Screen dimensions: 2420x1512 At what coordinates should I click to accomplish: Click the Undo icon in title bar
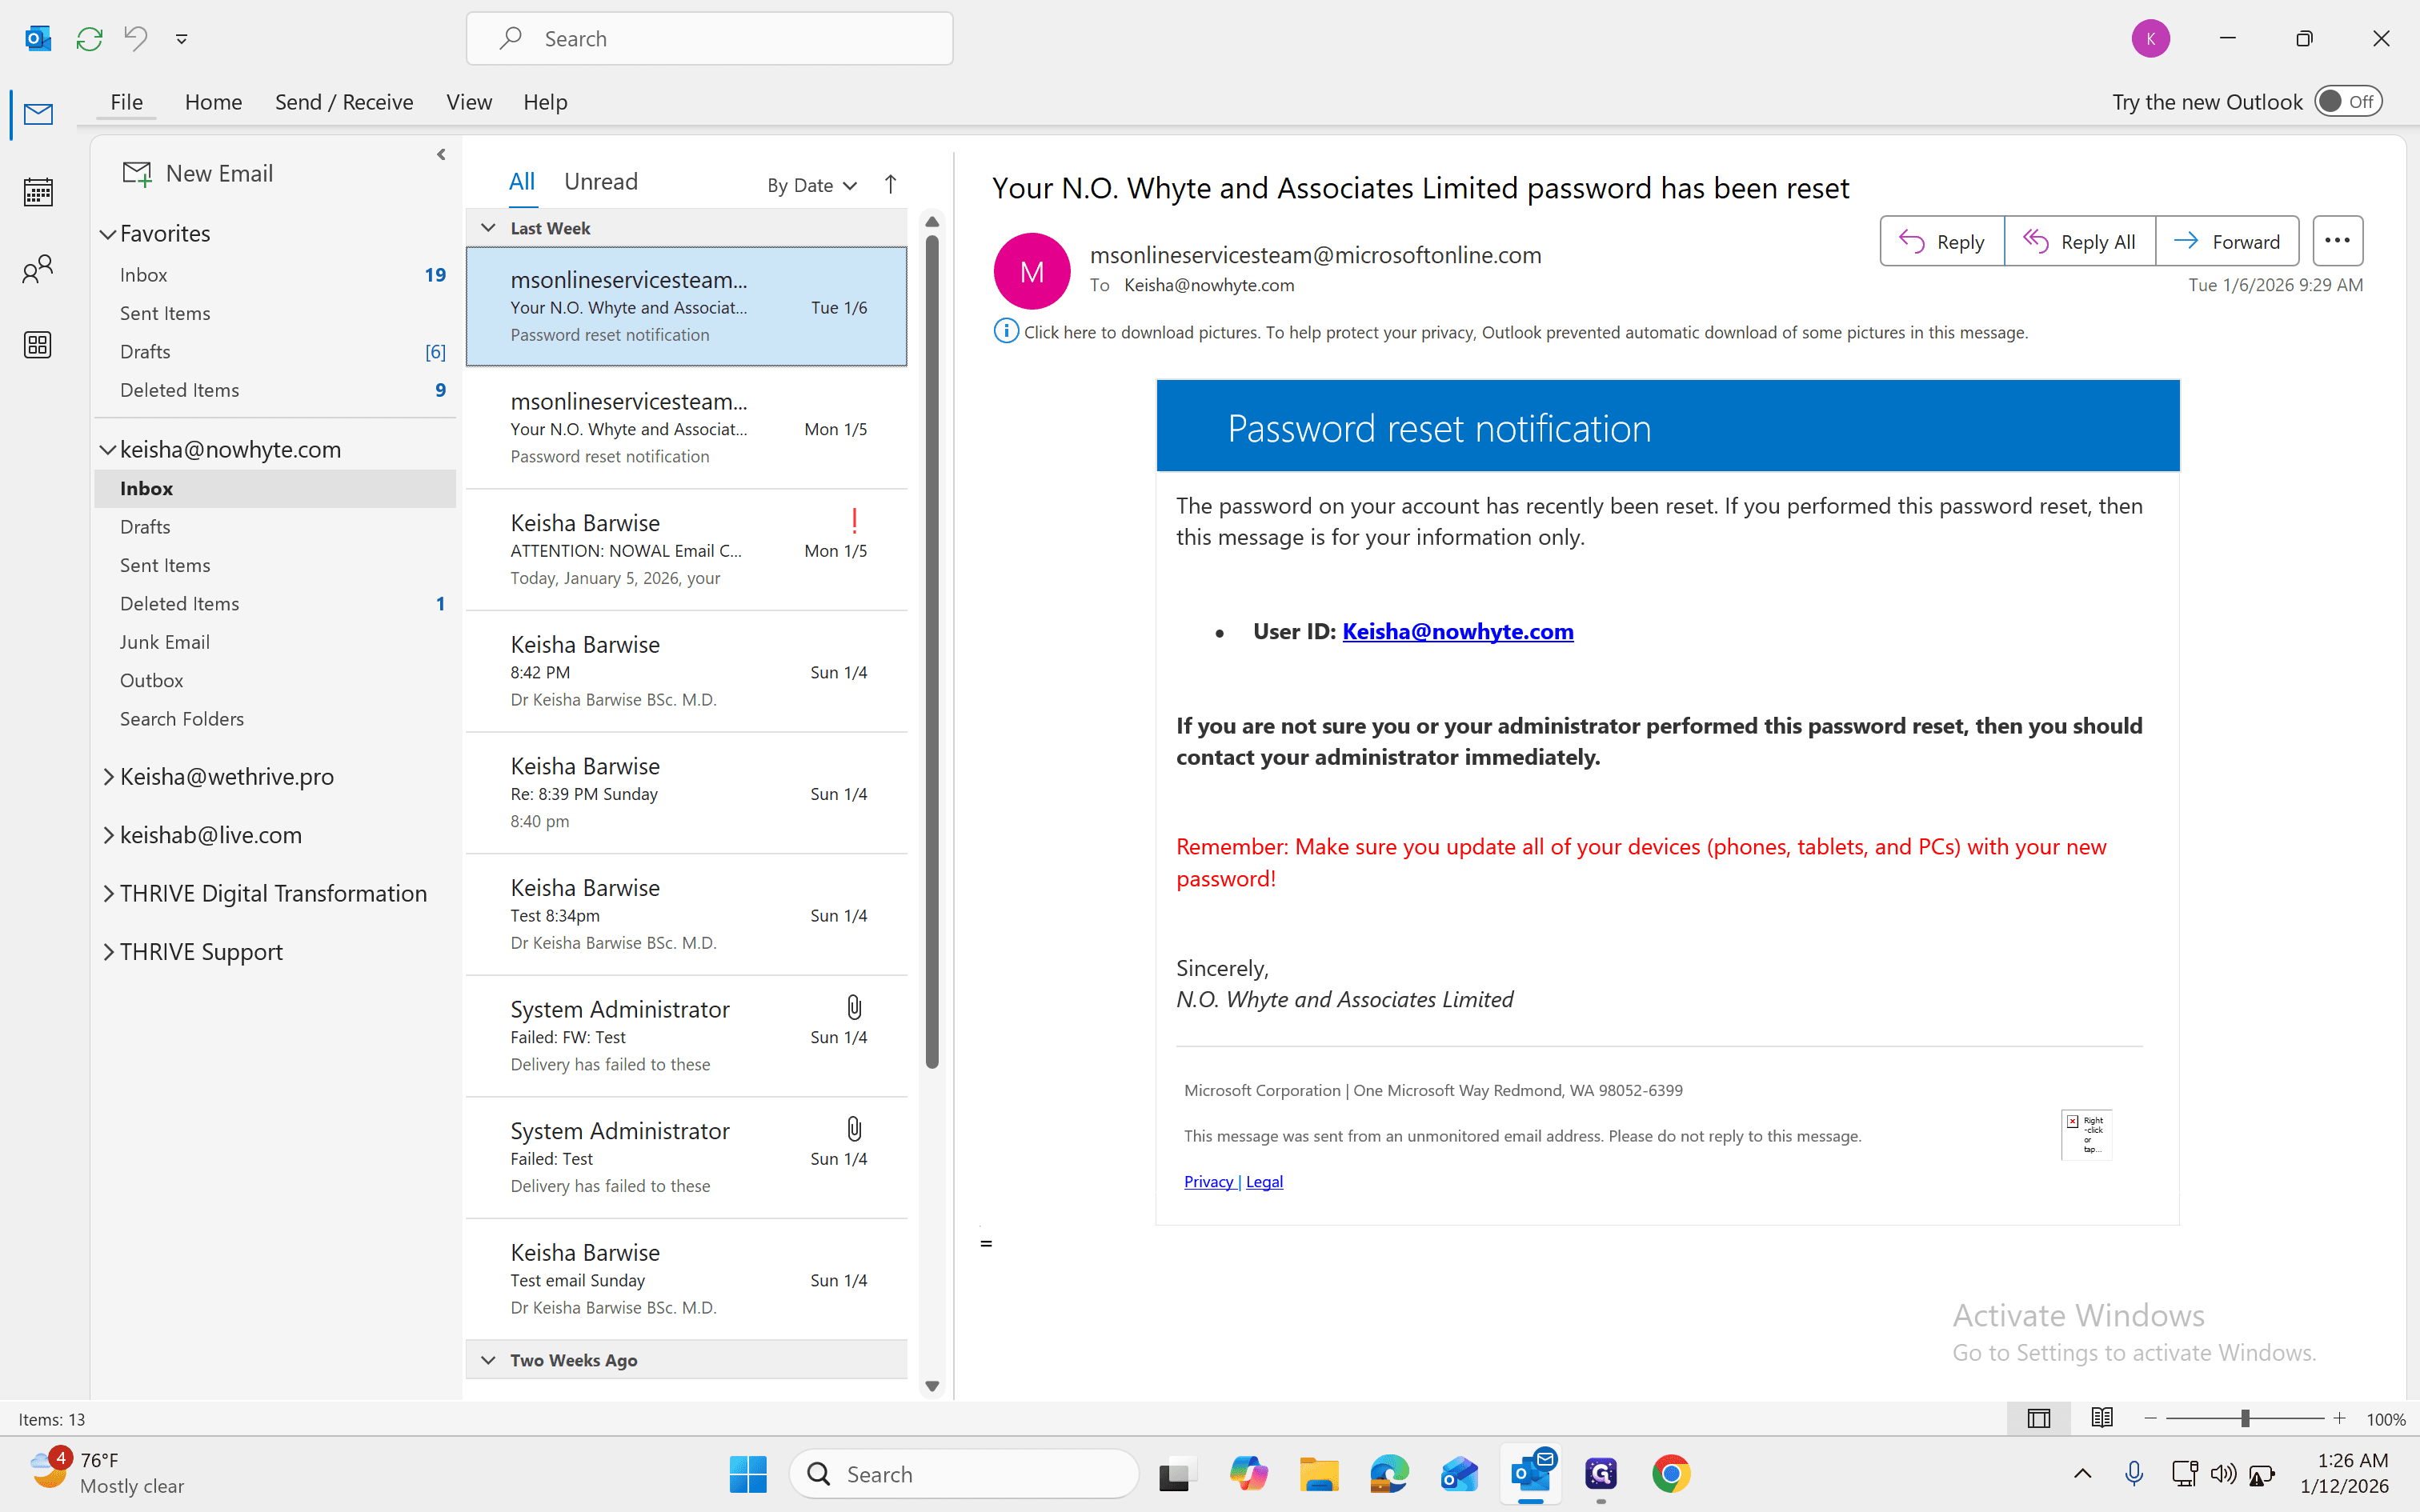coord(135,39)
